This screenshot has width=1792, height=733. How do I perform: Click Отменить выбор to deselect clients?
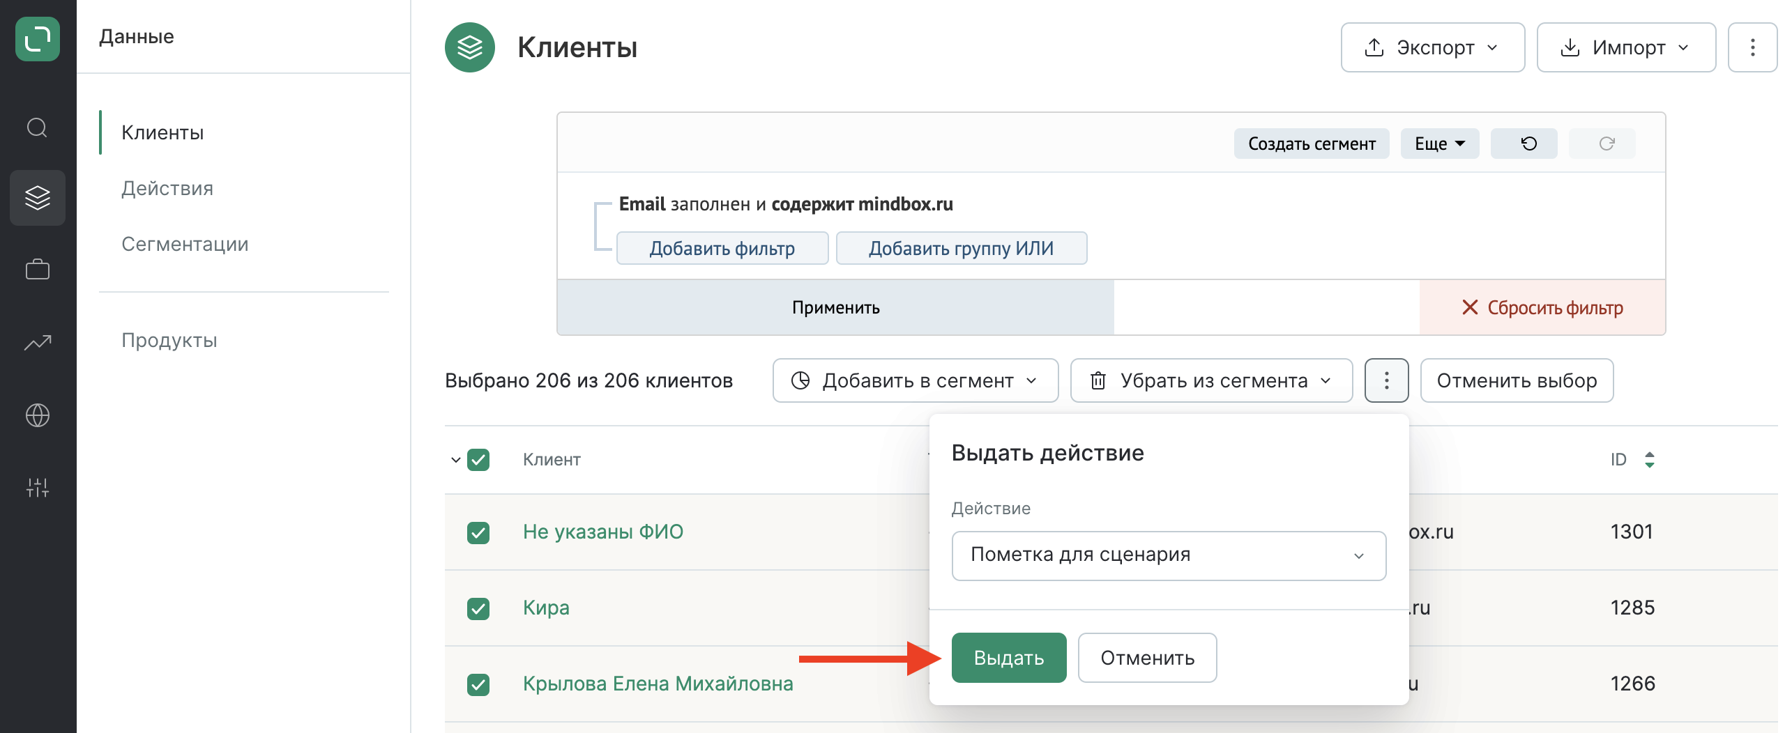[x=1517, y=380]
